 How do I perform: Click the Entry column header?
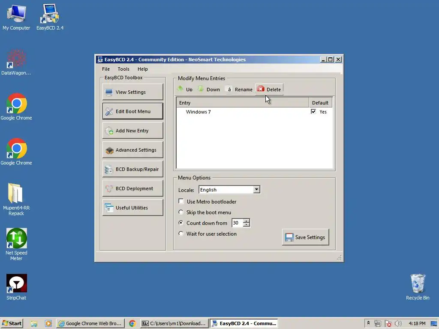(243, 103)
